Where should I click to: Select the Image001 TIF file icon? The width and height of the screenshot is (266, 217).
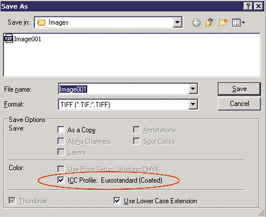[9, 38]
